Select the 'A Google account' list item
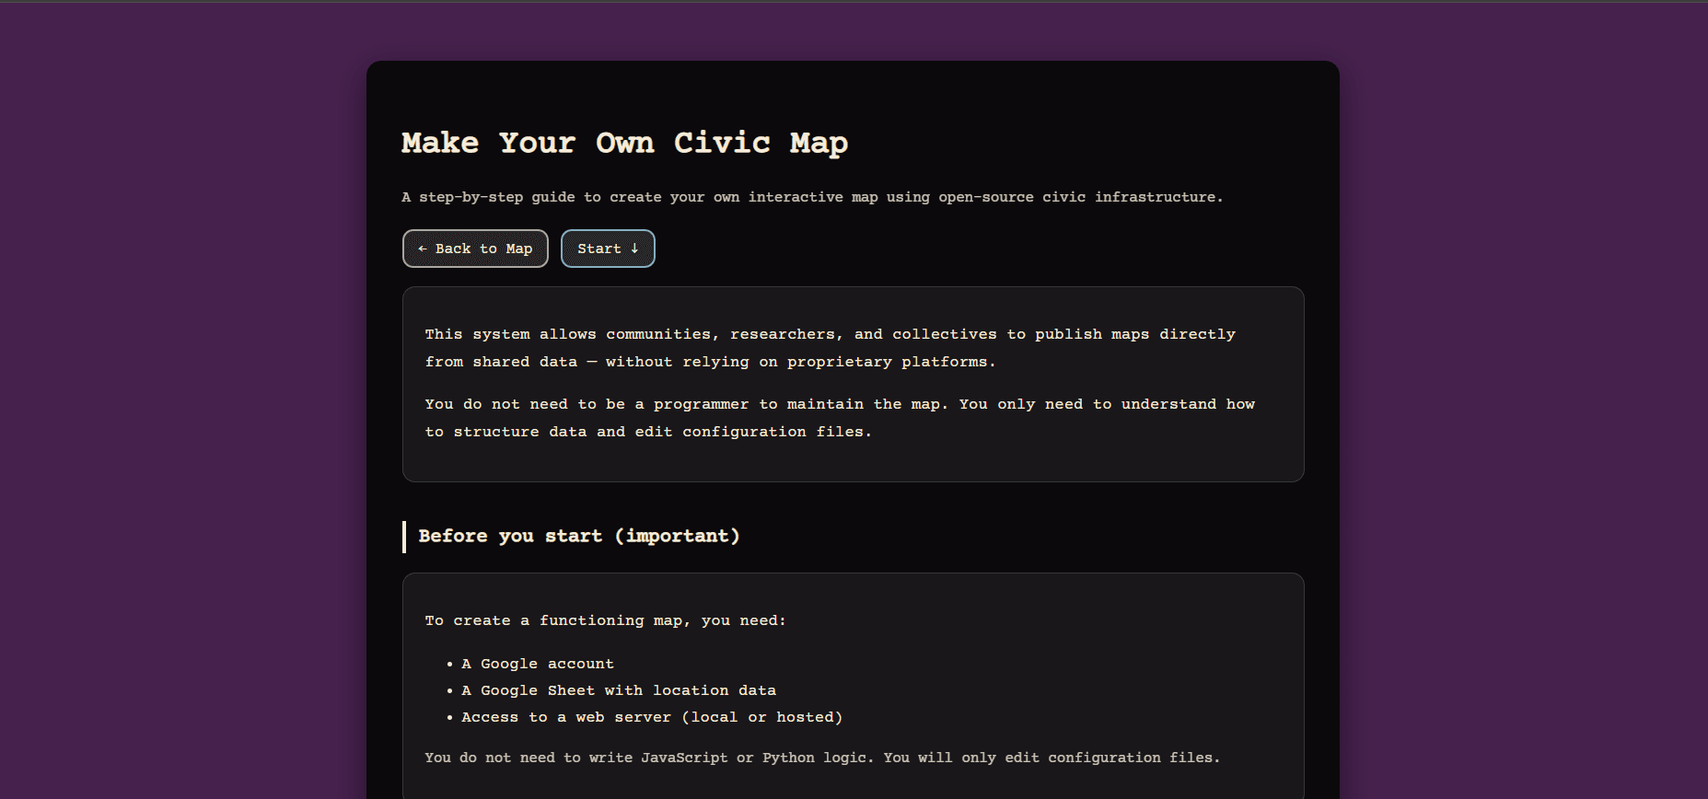Image resolution: width=1708 pixels, height=799 pixels. click(x=537, y=664)
